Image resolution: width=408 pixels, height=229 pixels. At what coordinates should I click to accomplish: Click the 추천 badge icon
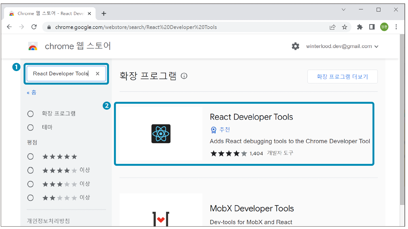click(x=213, y=130)
